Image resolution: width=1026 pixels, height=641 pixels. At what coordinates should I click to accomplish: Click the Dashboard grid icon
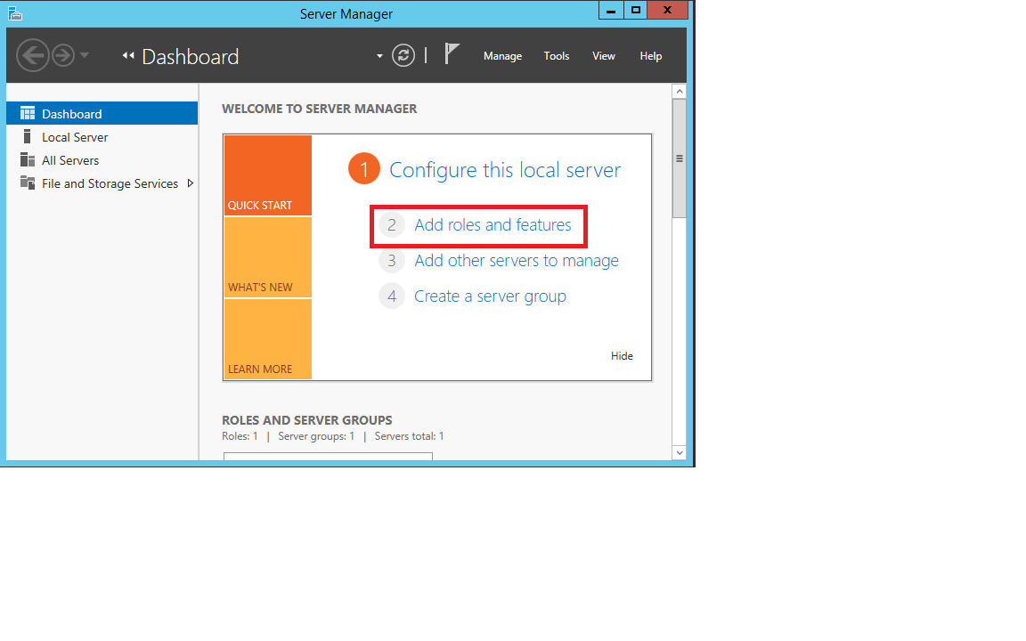coord(28,113)
